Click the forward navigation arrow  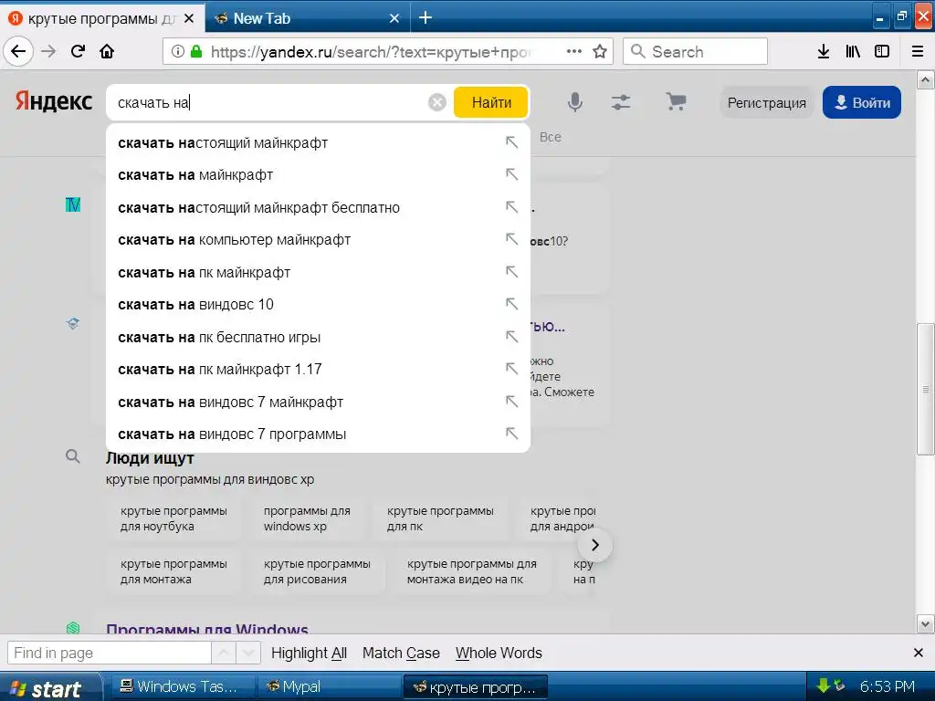(49, 51)
